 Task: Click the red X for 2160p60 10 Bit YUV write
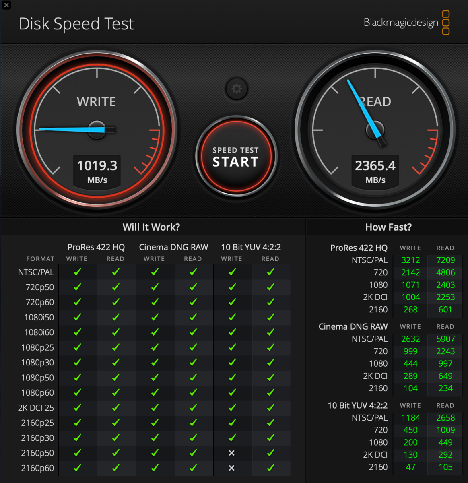231,468
